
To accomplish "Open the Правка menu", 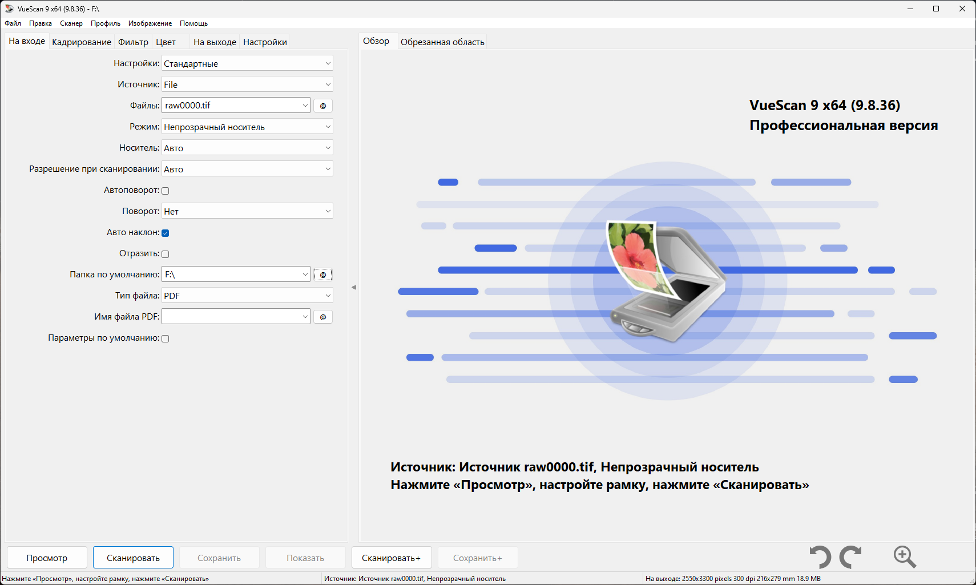I will click(41, 23).
